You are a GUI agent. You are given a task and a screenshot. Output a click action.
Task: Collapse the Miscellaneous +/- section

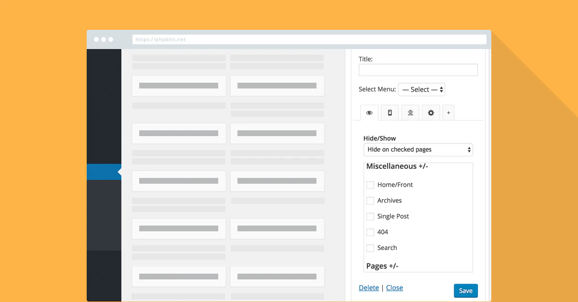point(397,166)
